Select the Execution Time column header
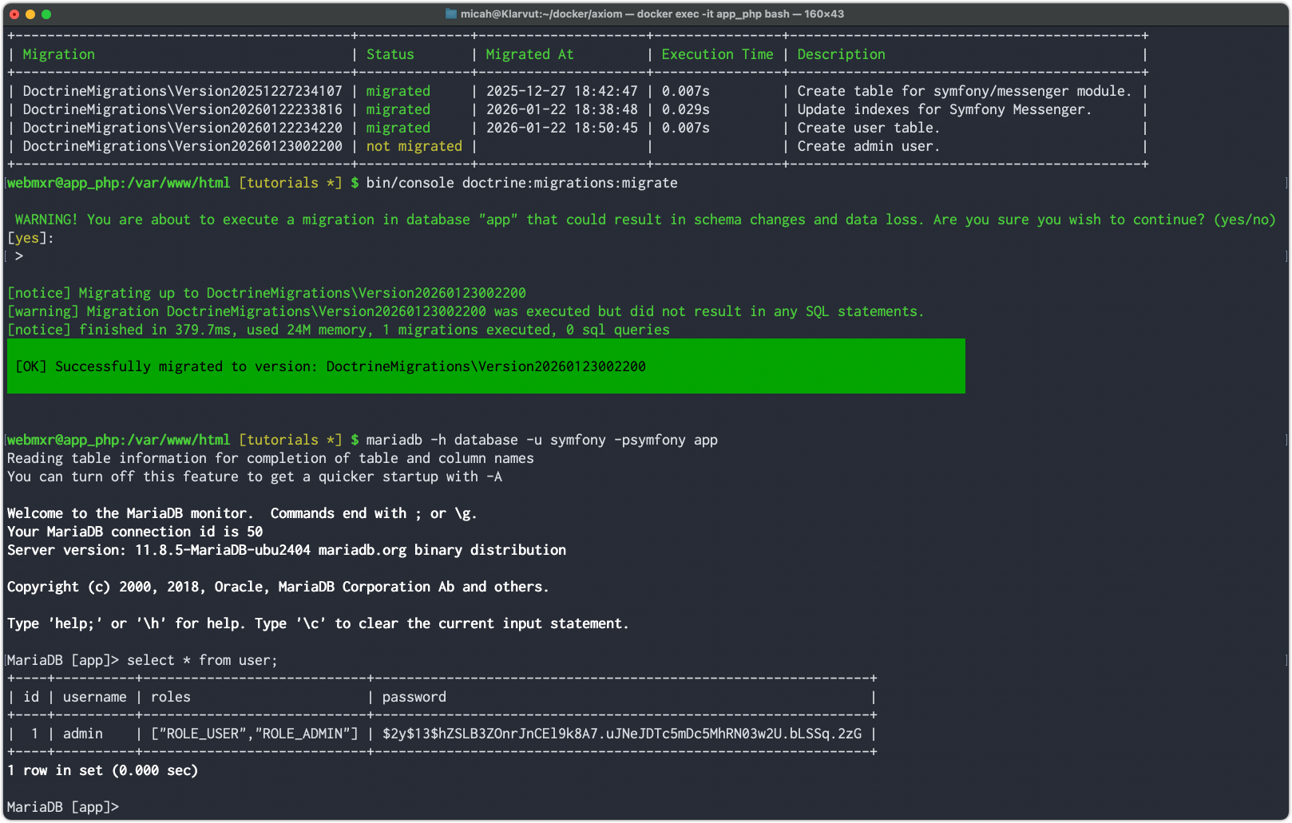 point(716,53)
